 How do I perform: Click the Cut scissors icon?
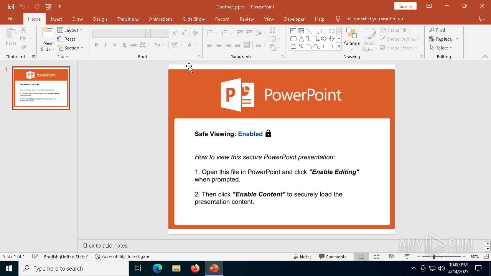pyautogui.click(x=23, y=30)
